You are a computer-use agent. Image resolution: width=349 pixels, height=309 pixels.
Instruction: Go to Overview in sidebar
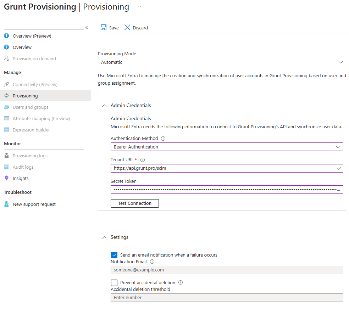[22, 47]
